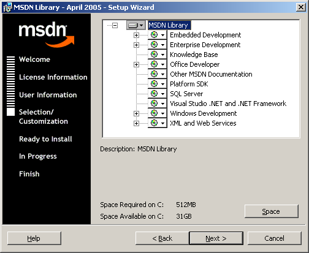Go Back to previous step
Screen dimensions: 309x253
tap(162, 238)
